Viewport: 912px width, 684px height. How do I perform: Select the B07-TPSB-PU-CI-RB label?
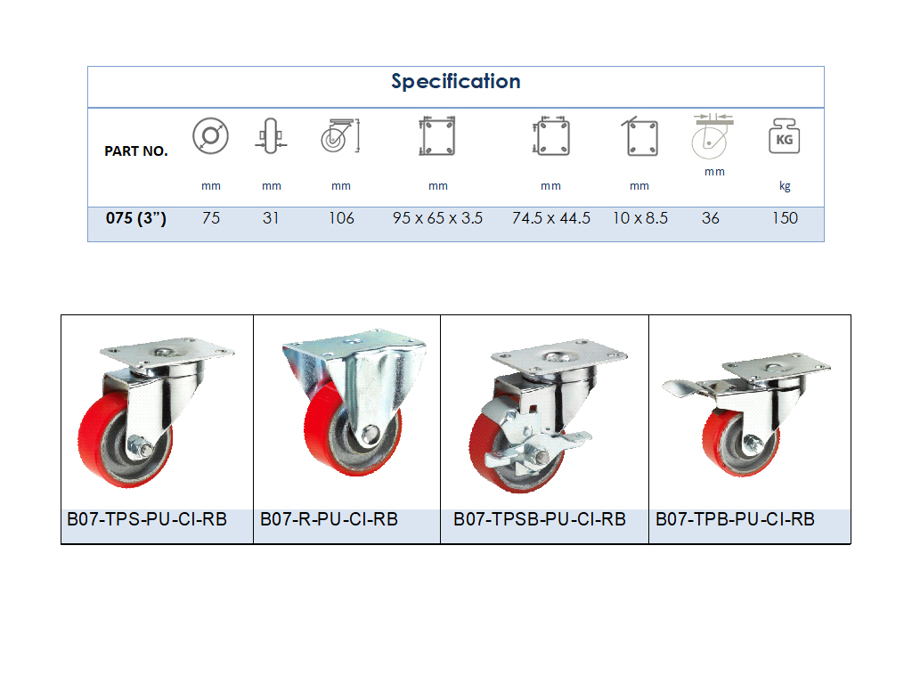pos(540,519)
